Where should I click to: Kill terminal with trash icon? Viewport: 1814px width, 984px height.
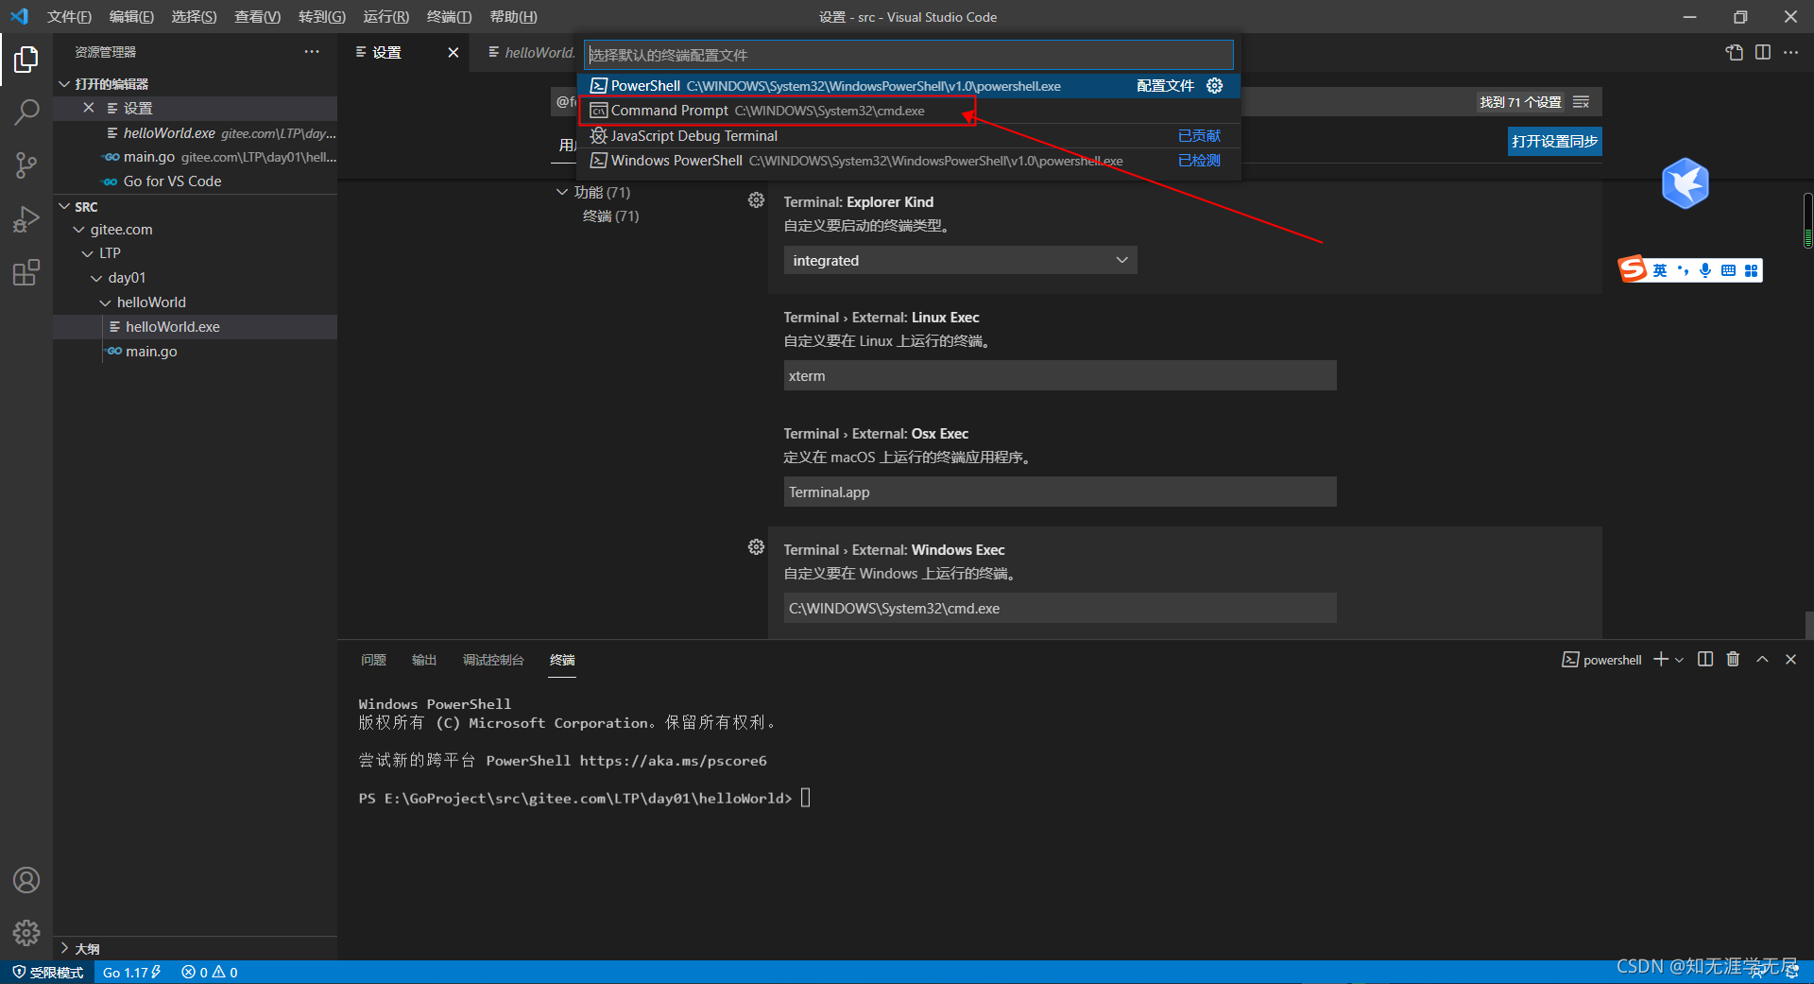pyautogui.click(x=1733, y=660)
